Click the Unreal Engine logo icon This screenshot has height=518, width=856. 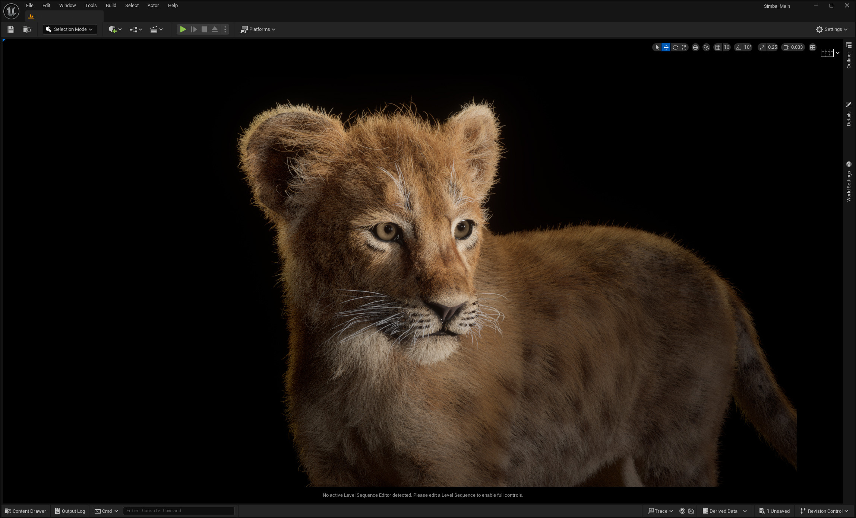11,11
